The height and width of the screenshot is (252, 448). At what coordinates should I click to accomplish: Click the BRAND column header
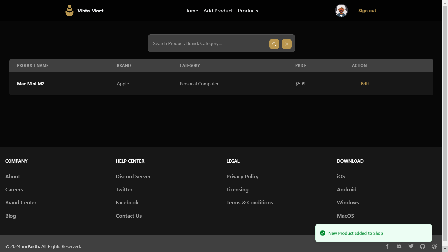(124, 66)
